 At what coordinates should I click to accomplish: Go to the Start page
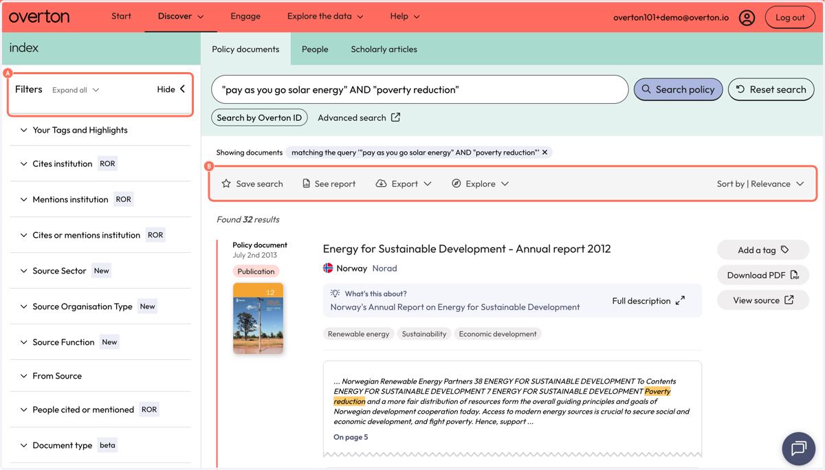coord(121,16)
